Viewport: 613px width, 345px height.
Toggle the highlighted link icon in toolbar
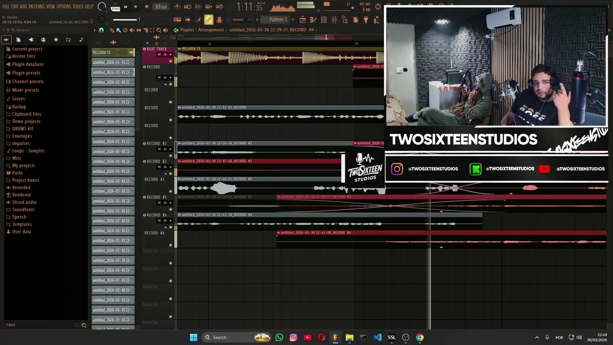pyautogui.click(x=208, y=20)
